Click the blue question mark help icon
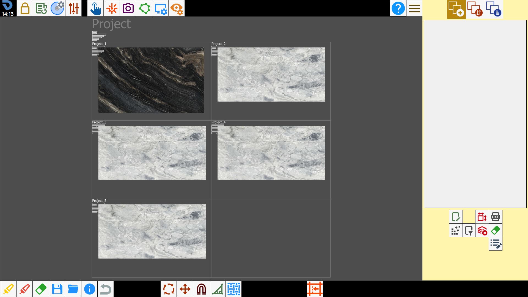 click(x=398, y=8)
